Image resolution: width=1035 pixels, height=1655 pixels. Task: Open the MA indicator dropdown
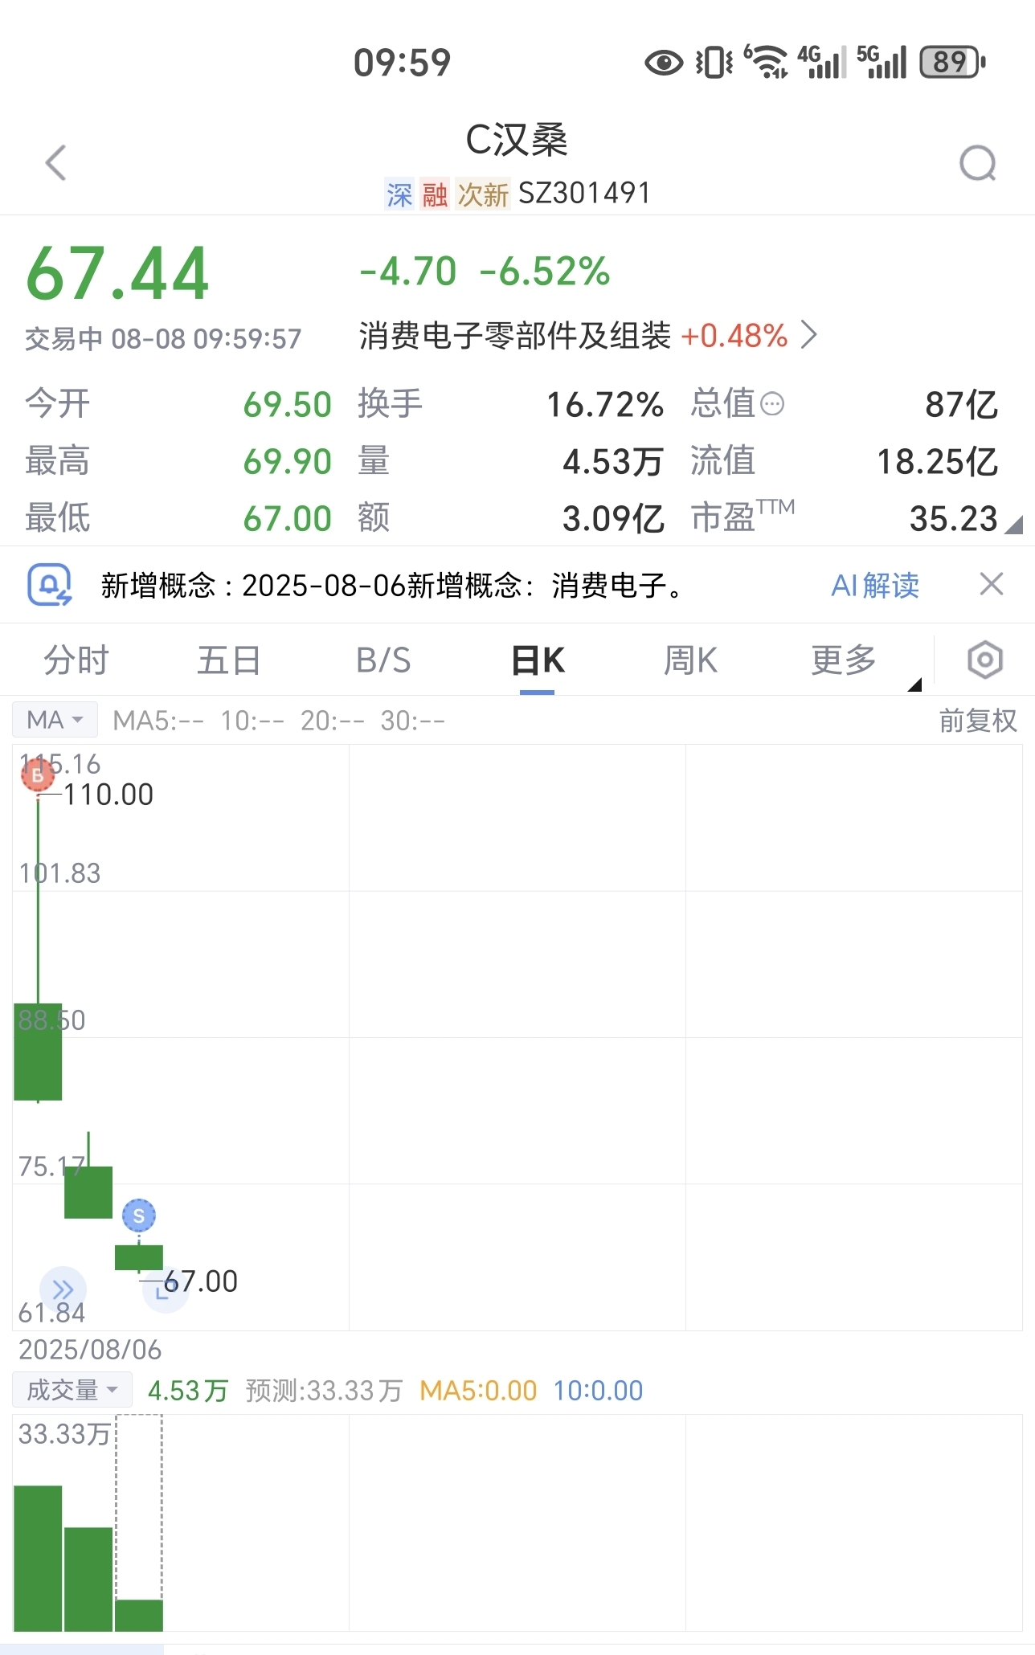click(x=55, y=720)
